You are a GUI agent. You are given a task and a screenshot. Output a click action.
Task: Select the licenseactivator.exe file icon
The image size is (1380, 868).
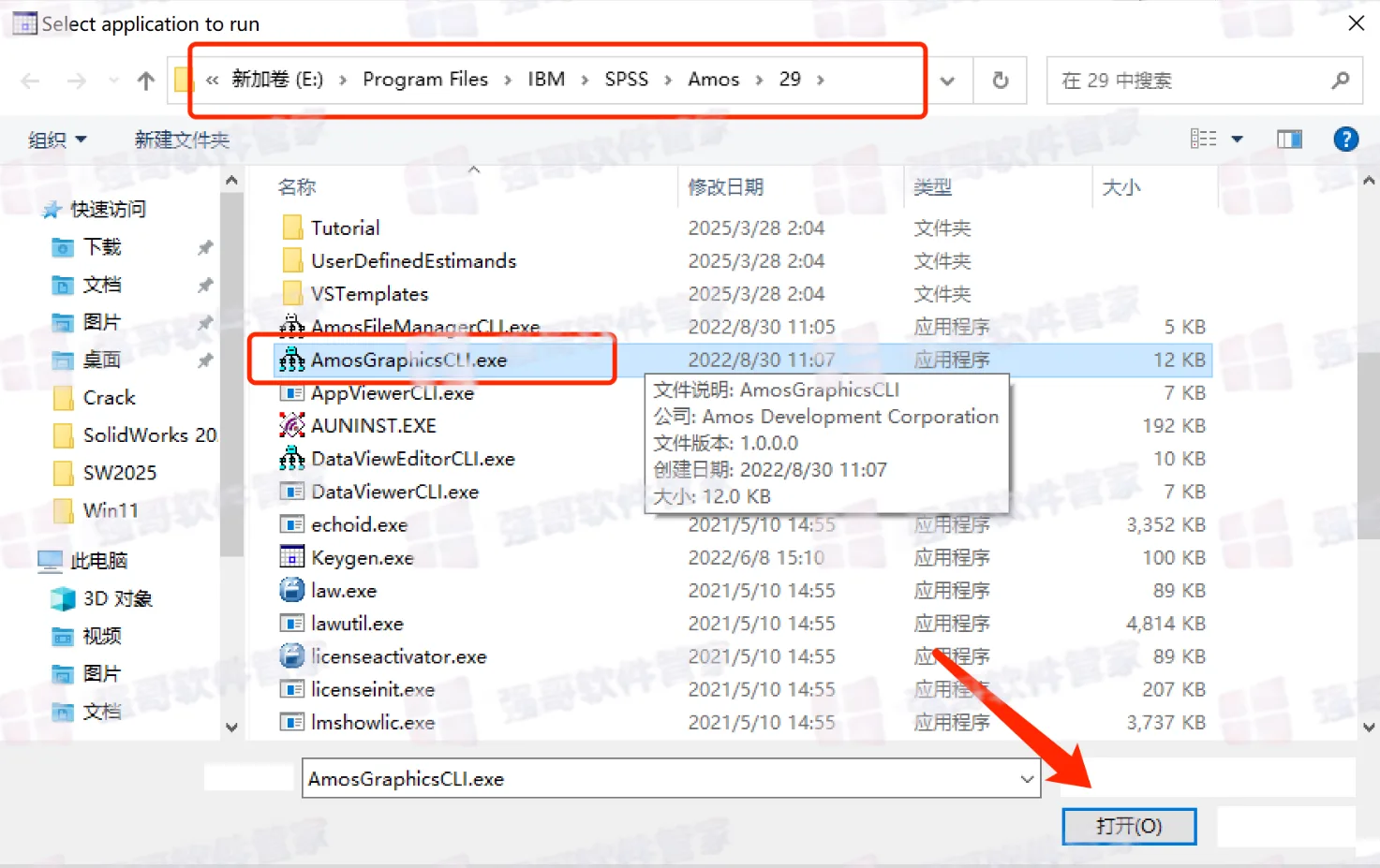pos(291,656)
